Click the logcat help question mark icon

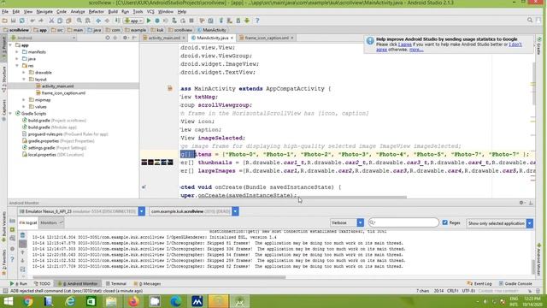(12, 259)
